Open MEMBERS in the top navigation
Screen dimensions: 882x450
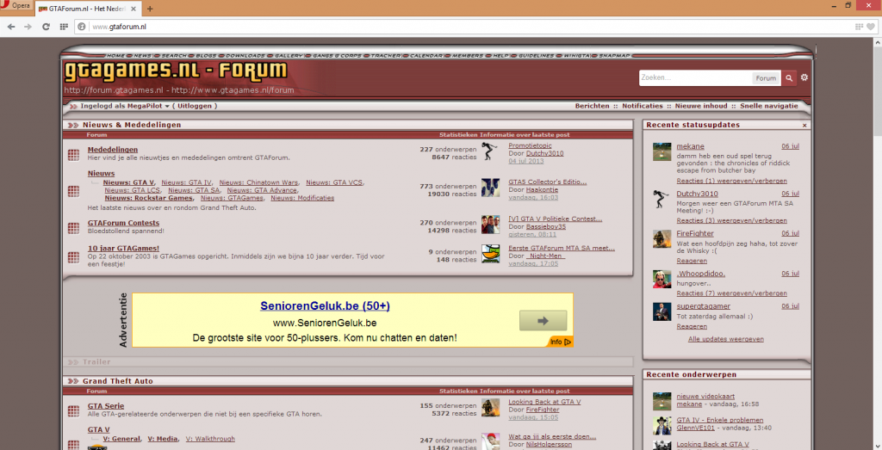pyautogui.click(x=468, y=56)
